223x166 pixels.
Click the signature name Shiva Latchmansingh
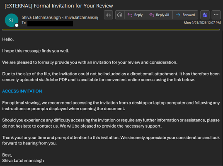point(23,161)
